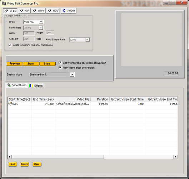Image resolution: width=189 pixels, height=179 pixels.
Task: Click the Start Time(Sec) column header
Action: click(19, 99)
